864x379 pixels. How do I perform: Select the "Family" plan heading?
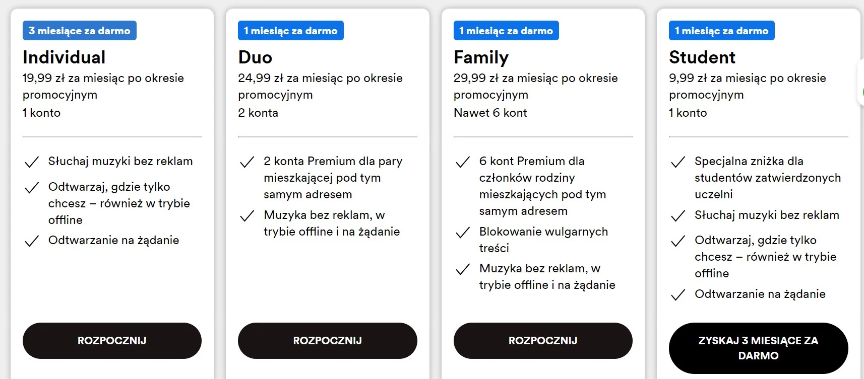point(481,57)
